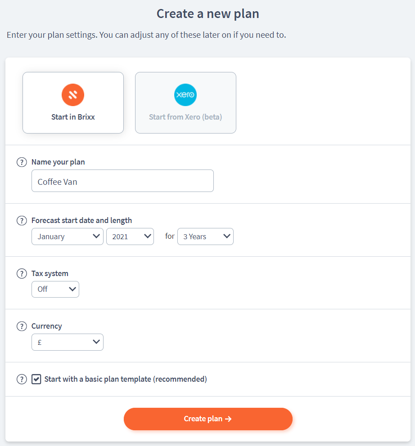This screenshot has width=415, height=446.
Task: Expand the Tax system dropdown set to Off
Action: click(x=55, y=290)
